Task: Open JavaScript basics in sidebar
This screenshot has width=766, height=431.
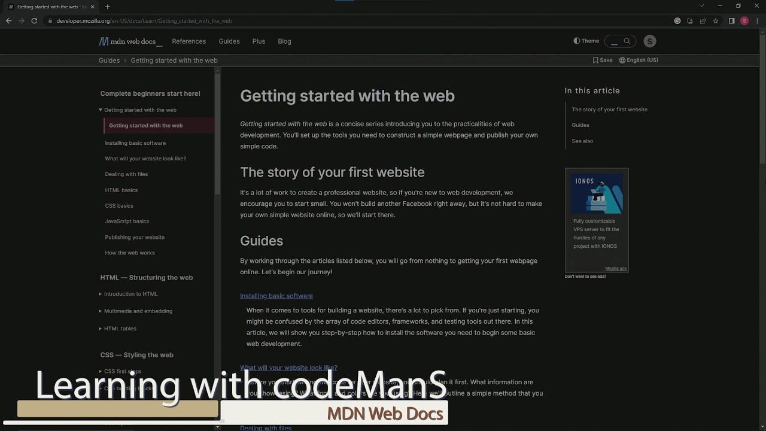Action: [127, 221]
